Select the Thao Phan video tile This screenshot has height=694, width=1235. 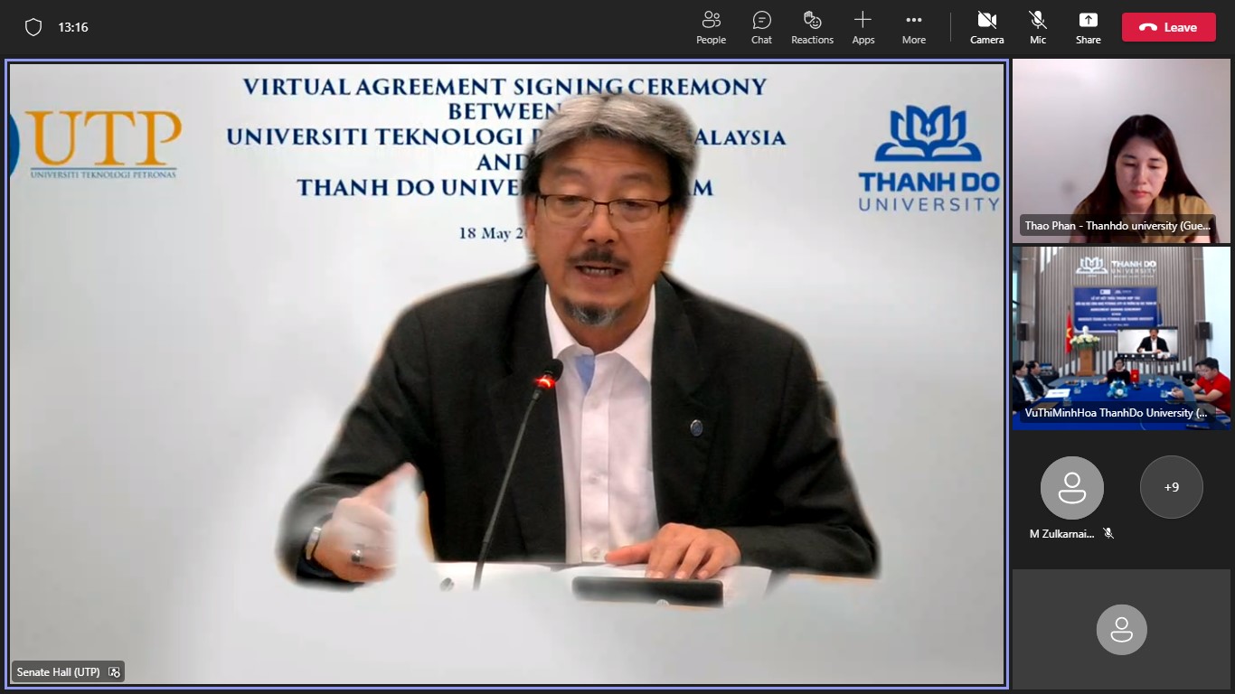1121,151
